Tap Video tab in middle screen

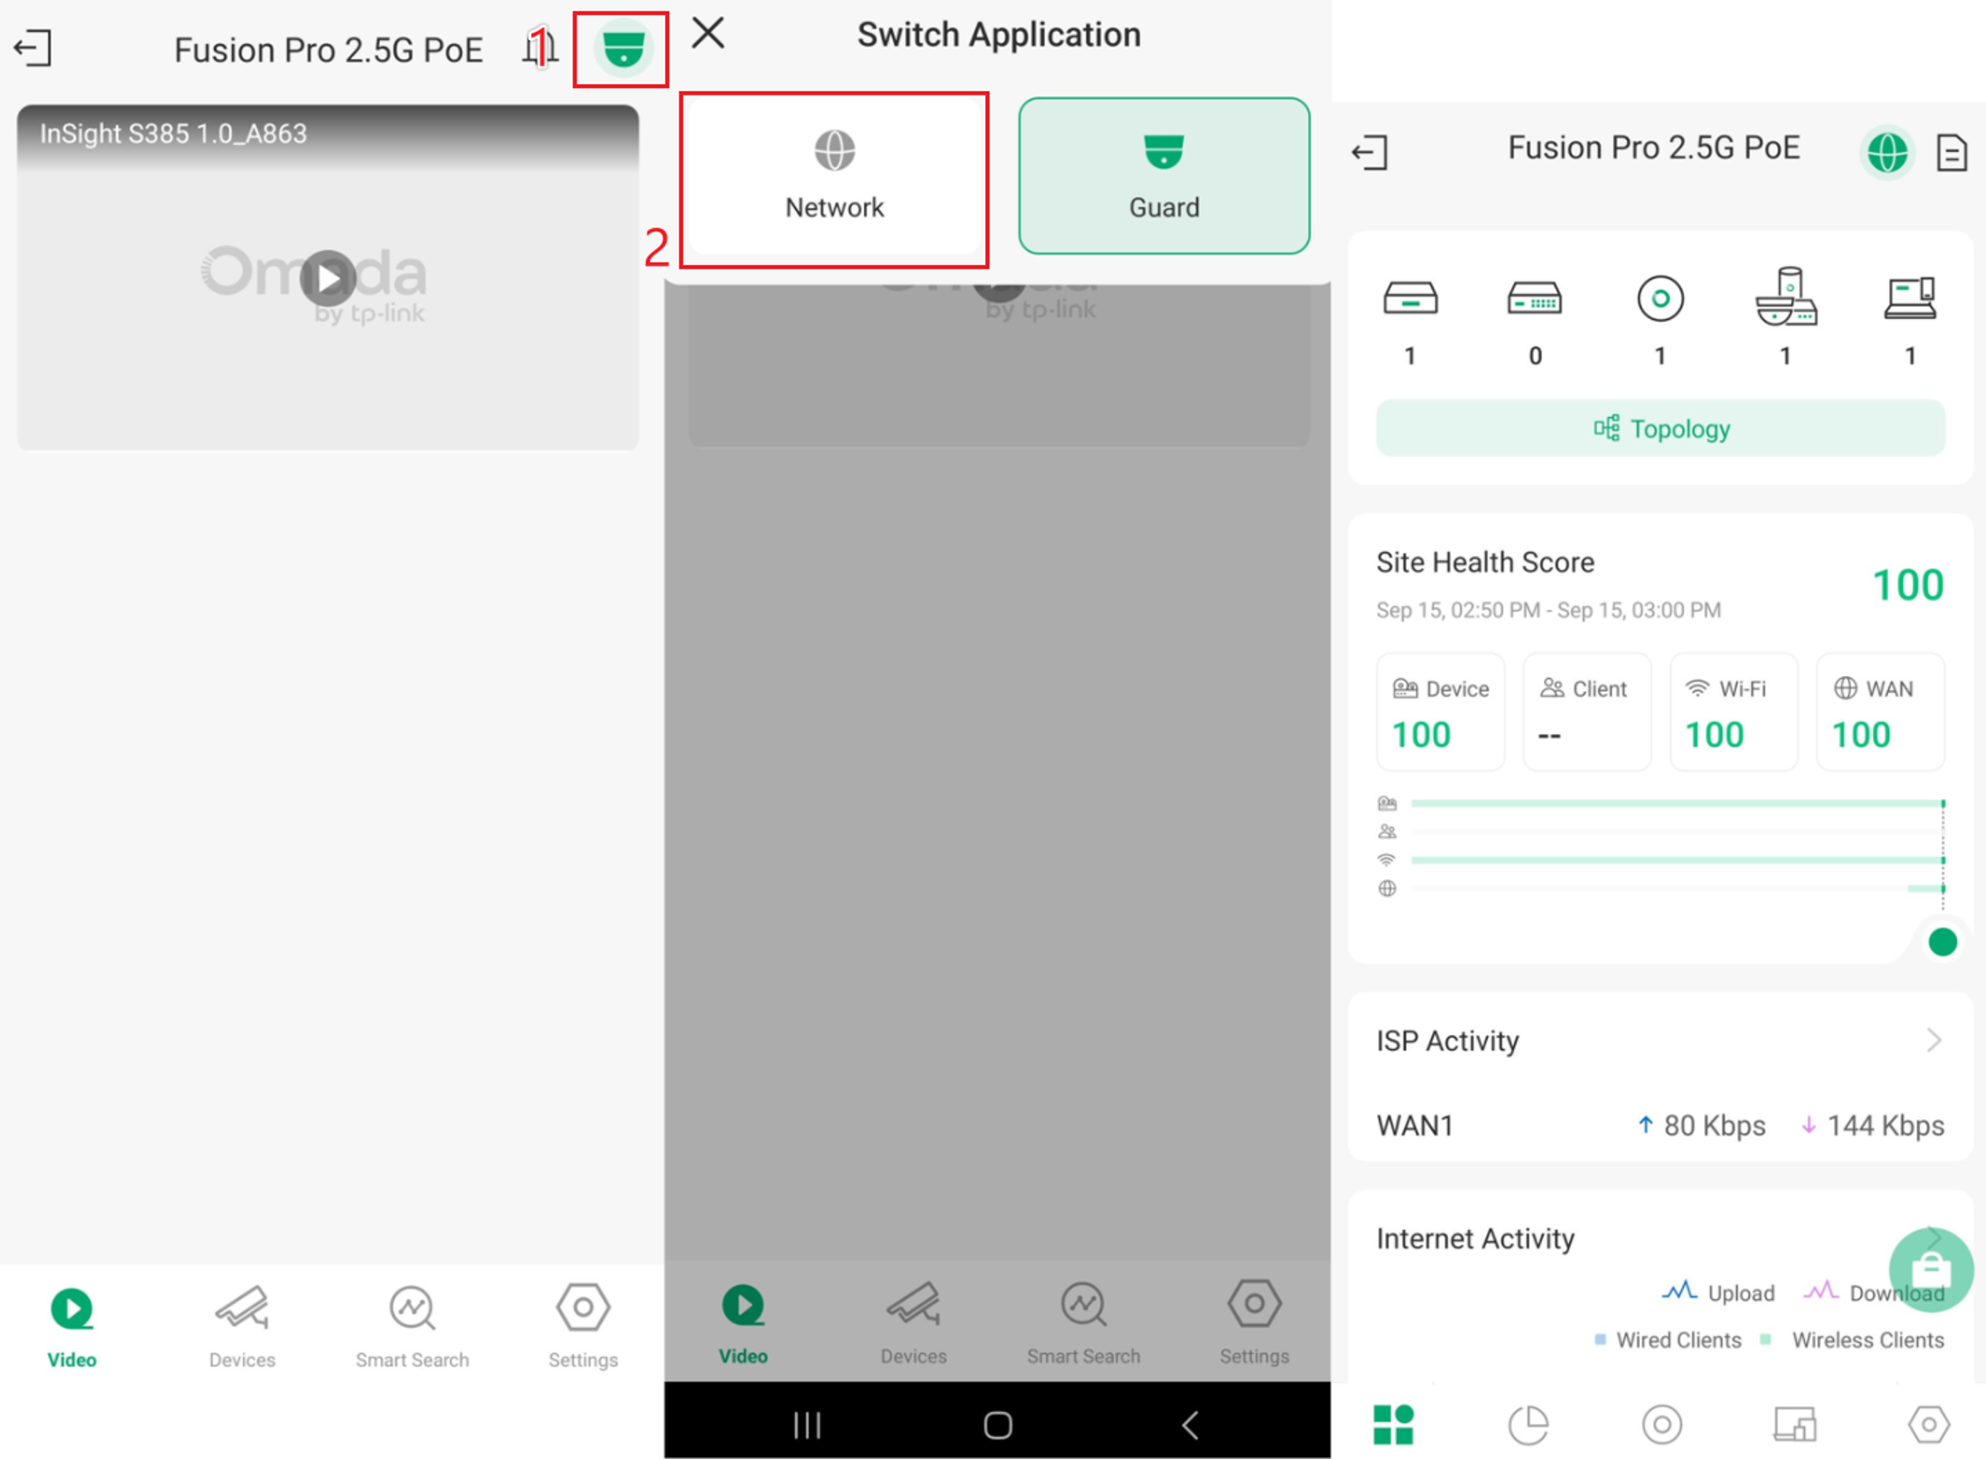click(x=743, y=1323)
